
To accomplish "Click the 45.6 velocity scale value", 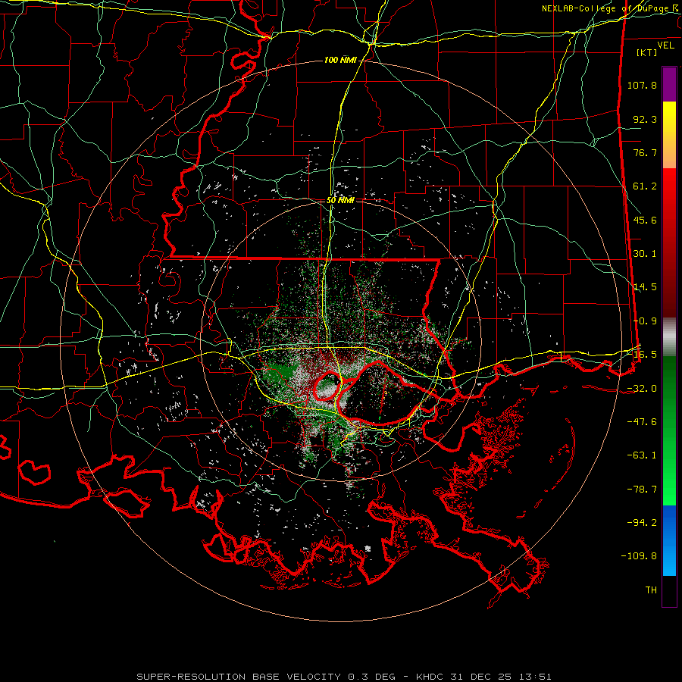I will coord(645,220).
